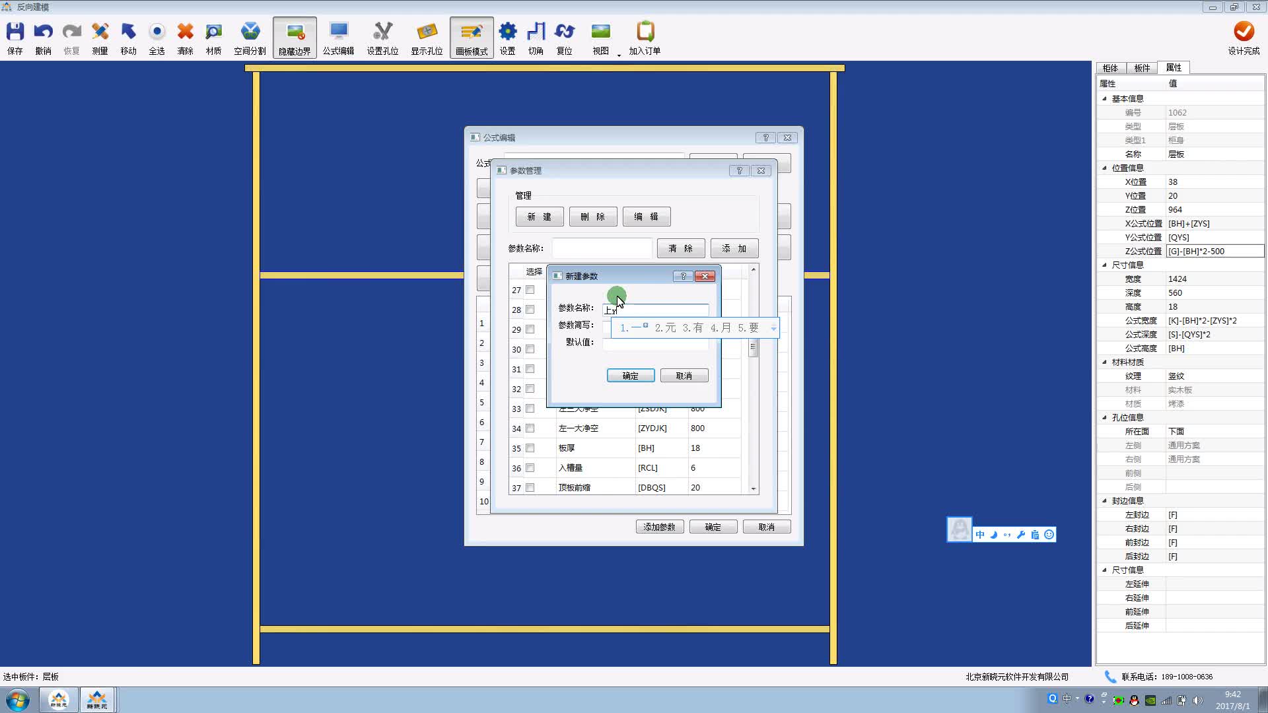Collapse the 位置信息 section
Viewport: 1268px width, 713px height.
(x=1104, y=168)
